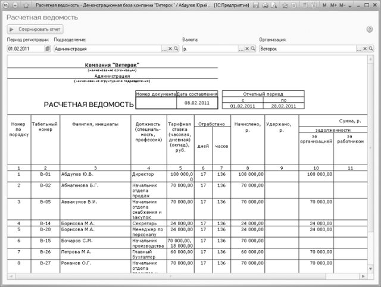The image size is (381, 287).
Task: Click the save icon in title bar
Action: click(255, 5)
